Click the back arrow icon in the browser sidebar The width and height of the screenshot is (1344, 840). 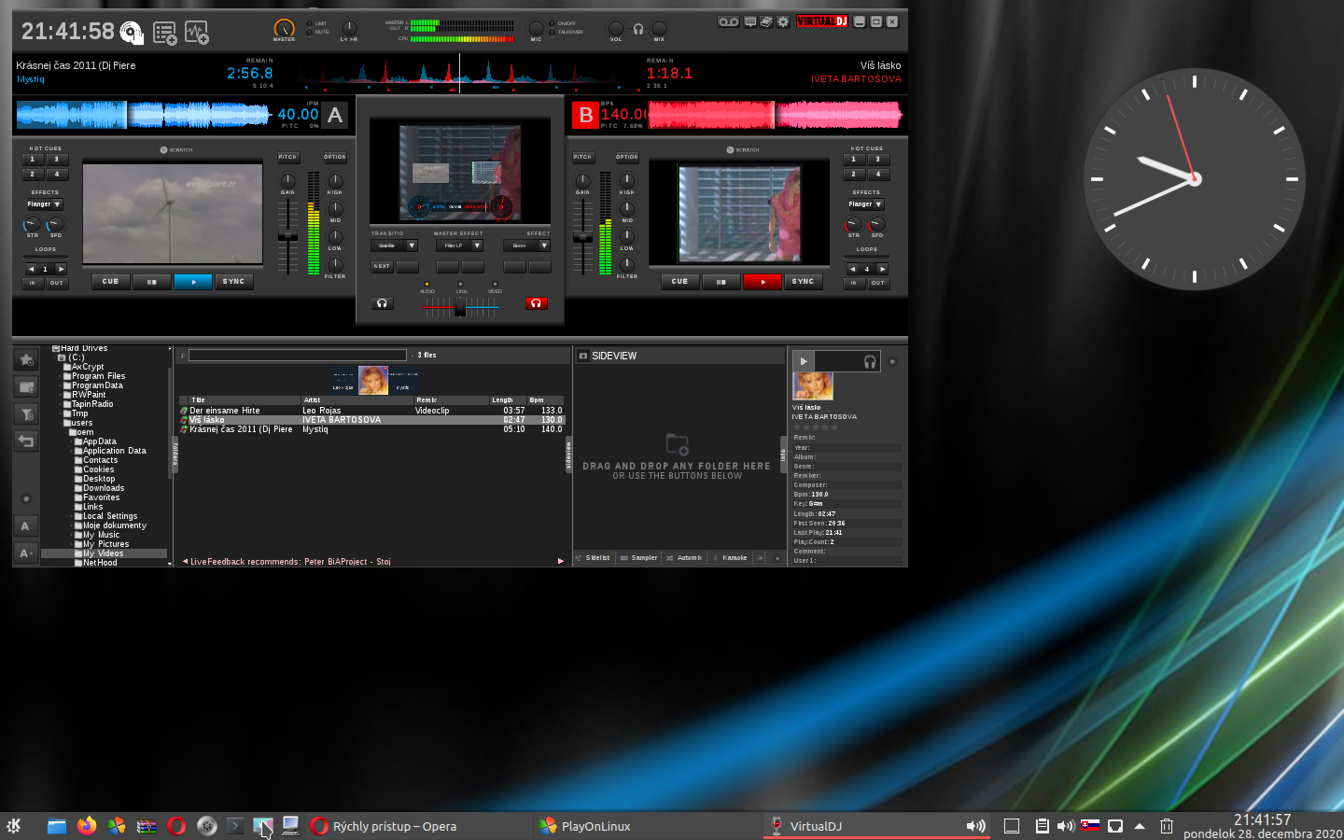(26, 441)
